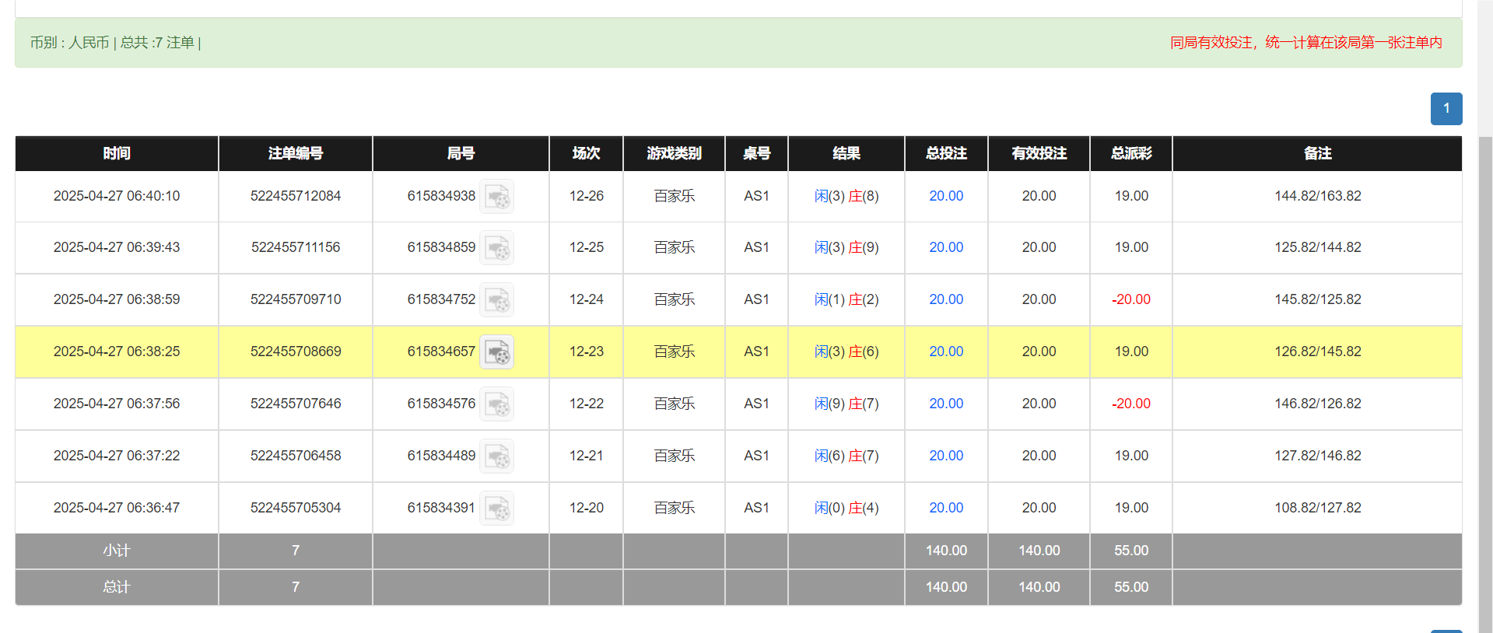Go to page 1 in pagination
The height and width of the screenshot is (633, 1493).
click(x=1446, y=109)
